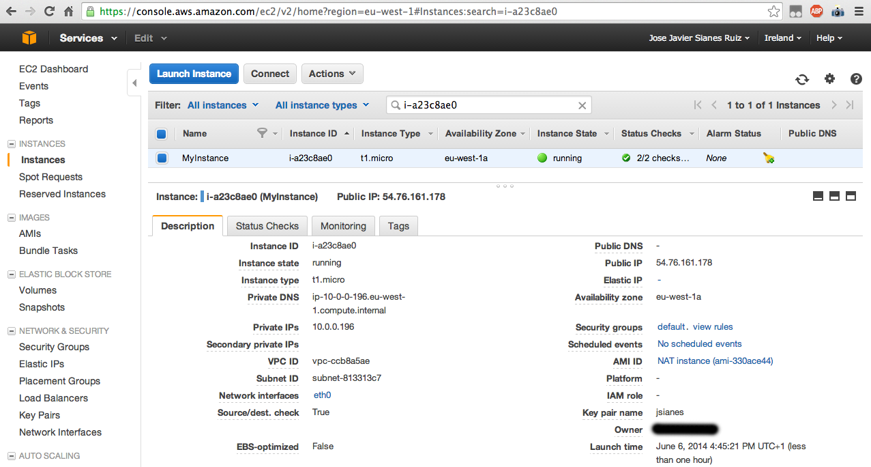Click the camera extension icon
This screenshot has width=871, height=467.
coord(838,12)
